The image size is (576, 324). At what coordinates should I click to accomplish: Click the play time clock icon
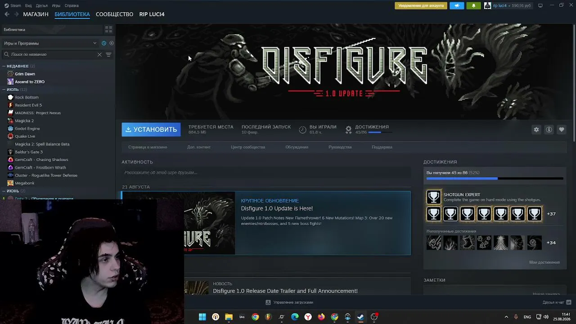click(302, 130)
